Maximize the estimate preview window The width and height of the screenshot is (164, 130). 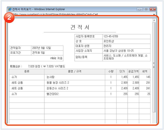click(x=146, y=9)
